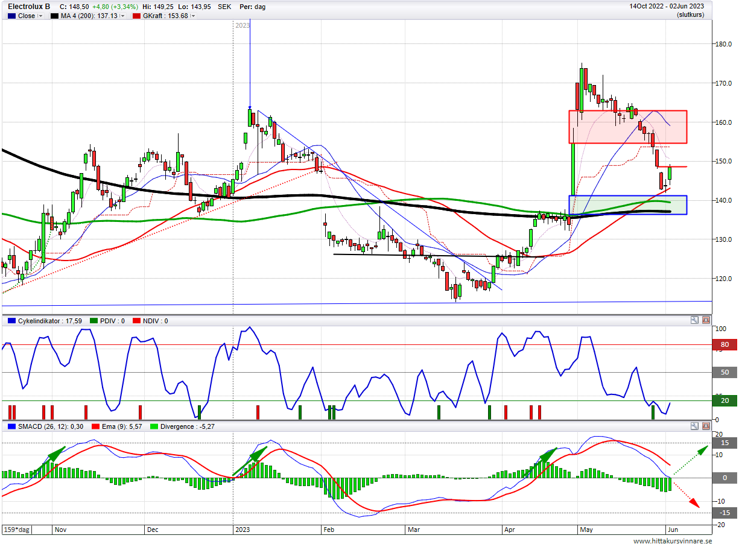Click the Apr label on time axis
The height and width of the screenshot is (544, 739).
pyautogui.click(x=510, y=530)
